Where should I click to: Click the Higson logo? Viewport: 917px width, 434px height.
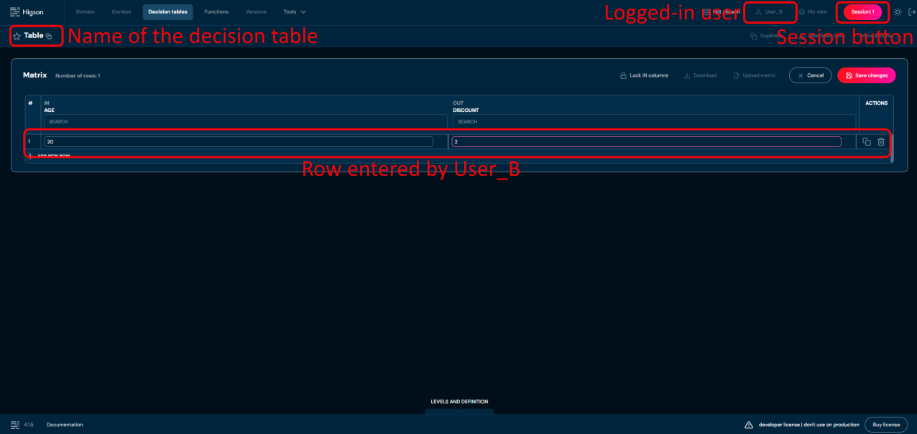(x=27, y=12)
